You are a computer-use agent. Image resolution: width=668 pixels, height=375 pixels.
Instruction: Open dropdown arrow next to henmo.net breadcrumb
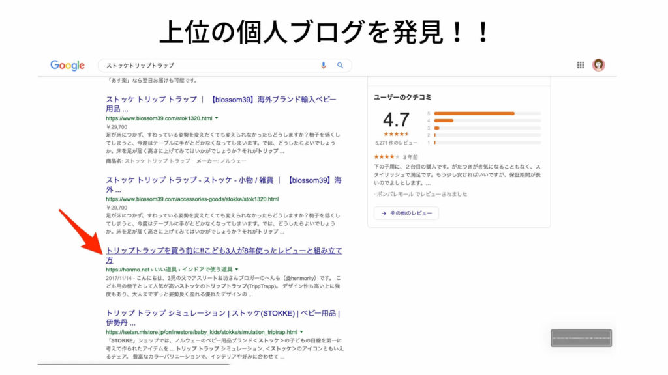tap(237, 270)
